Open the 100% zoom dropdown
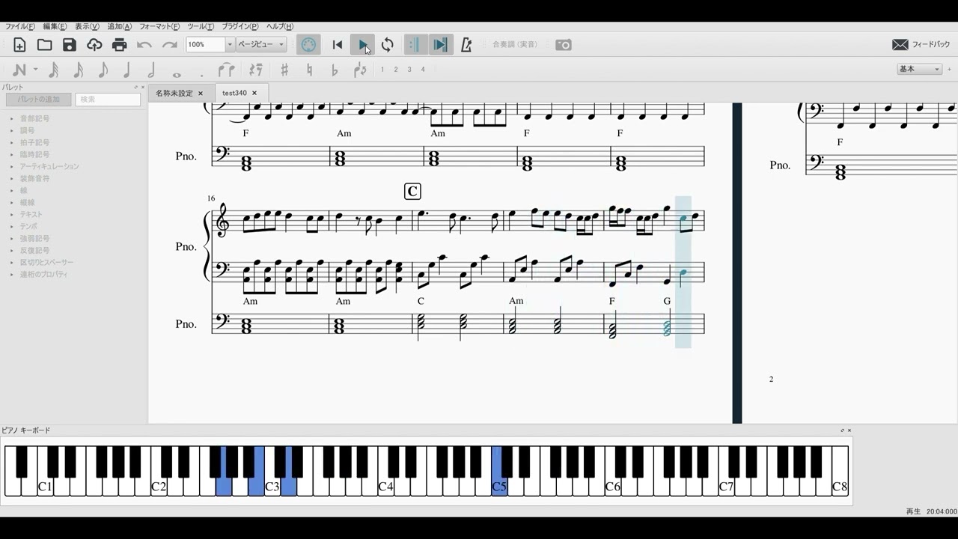The image size is (958, 539). point(230,45)
